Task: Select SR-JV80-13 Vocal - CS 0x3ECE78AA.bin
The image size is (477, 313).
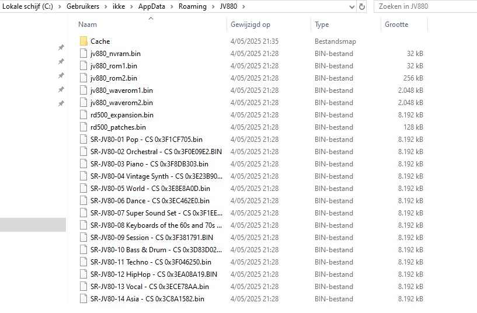Action: tap(149, 287)
